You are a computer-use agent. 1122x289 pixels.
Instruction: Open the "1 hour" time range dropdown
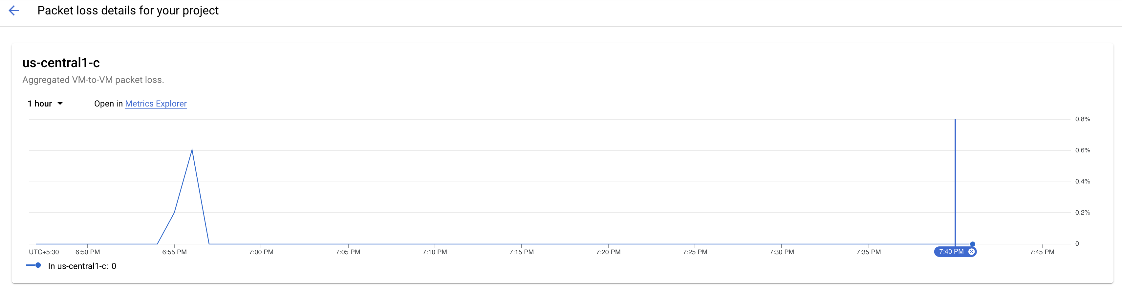click(x=45, y=104)
